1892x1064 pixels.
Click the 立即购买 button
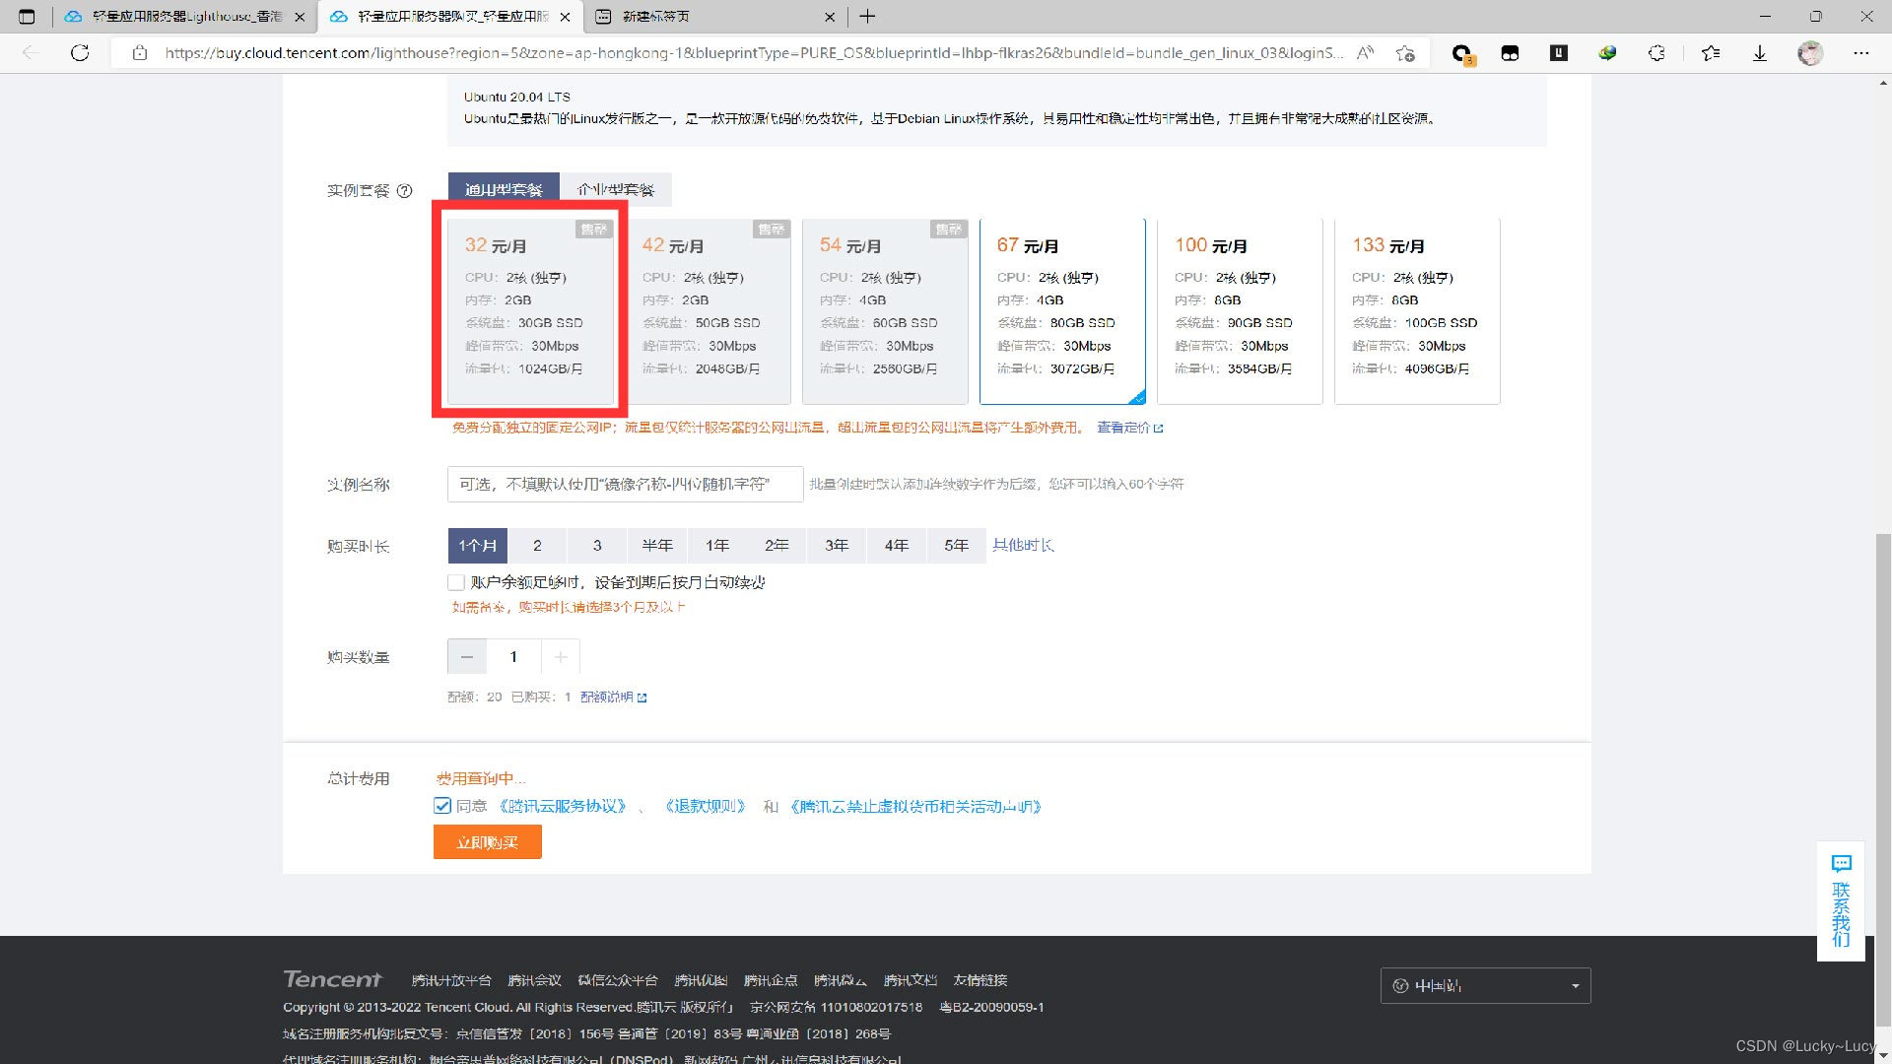click(488, 842)
